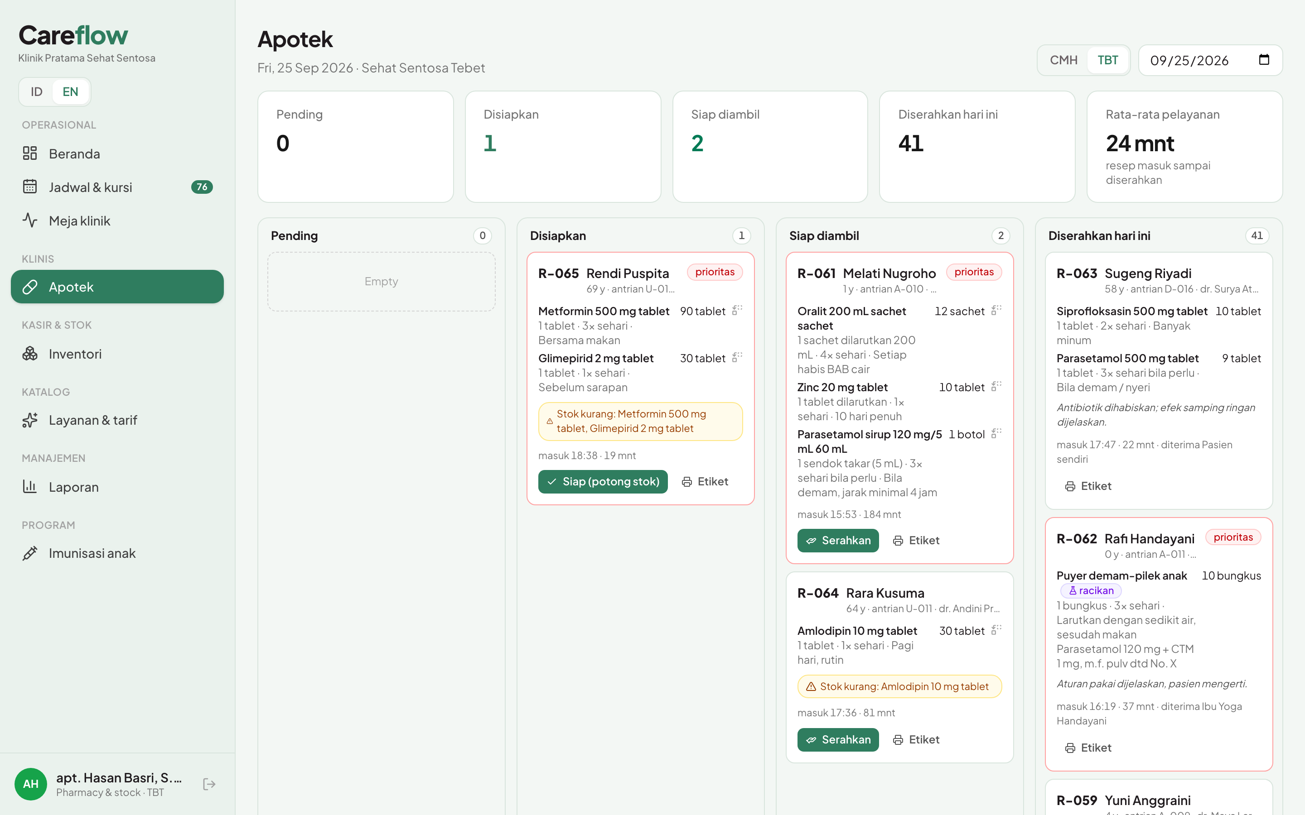1305x815 pixels.
Task: Open the calendar picker in date field
Action: pyautogui.click(x=1264, y=60)
